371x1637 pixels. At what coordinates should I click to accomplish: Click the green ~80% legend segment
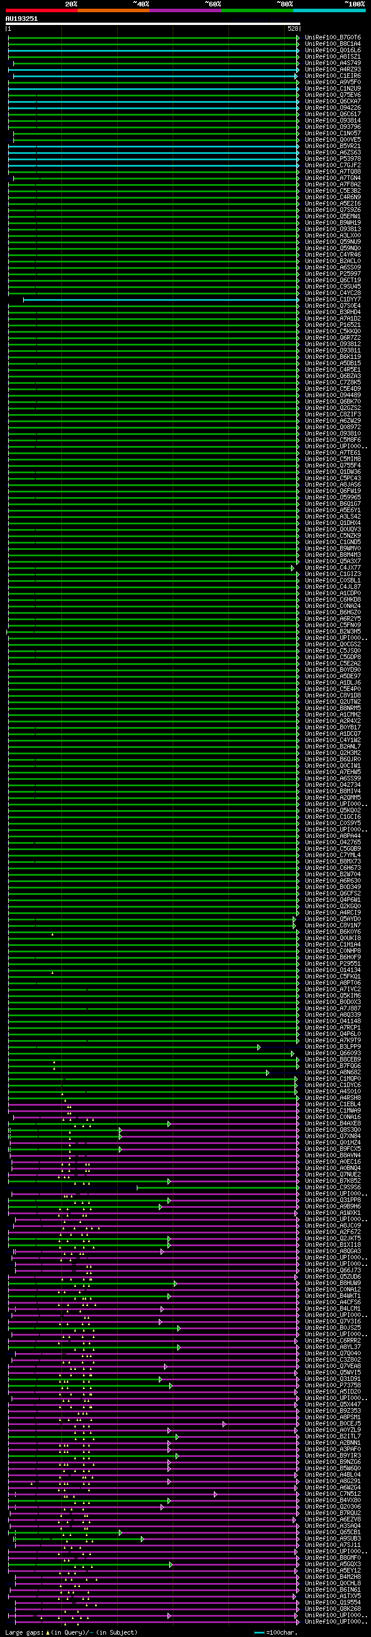click(257, 10)
